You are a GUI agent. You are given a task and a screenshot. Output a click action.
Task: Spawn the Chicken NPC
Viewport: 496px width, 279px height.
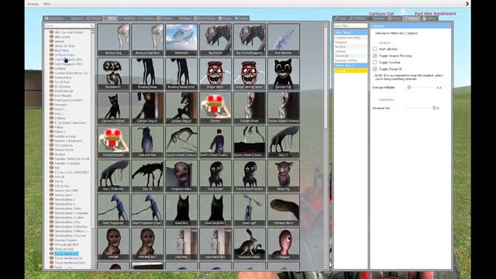[215, 108]
